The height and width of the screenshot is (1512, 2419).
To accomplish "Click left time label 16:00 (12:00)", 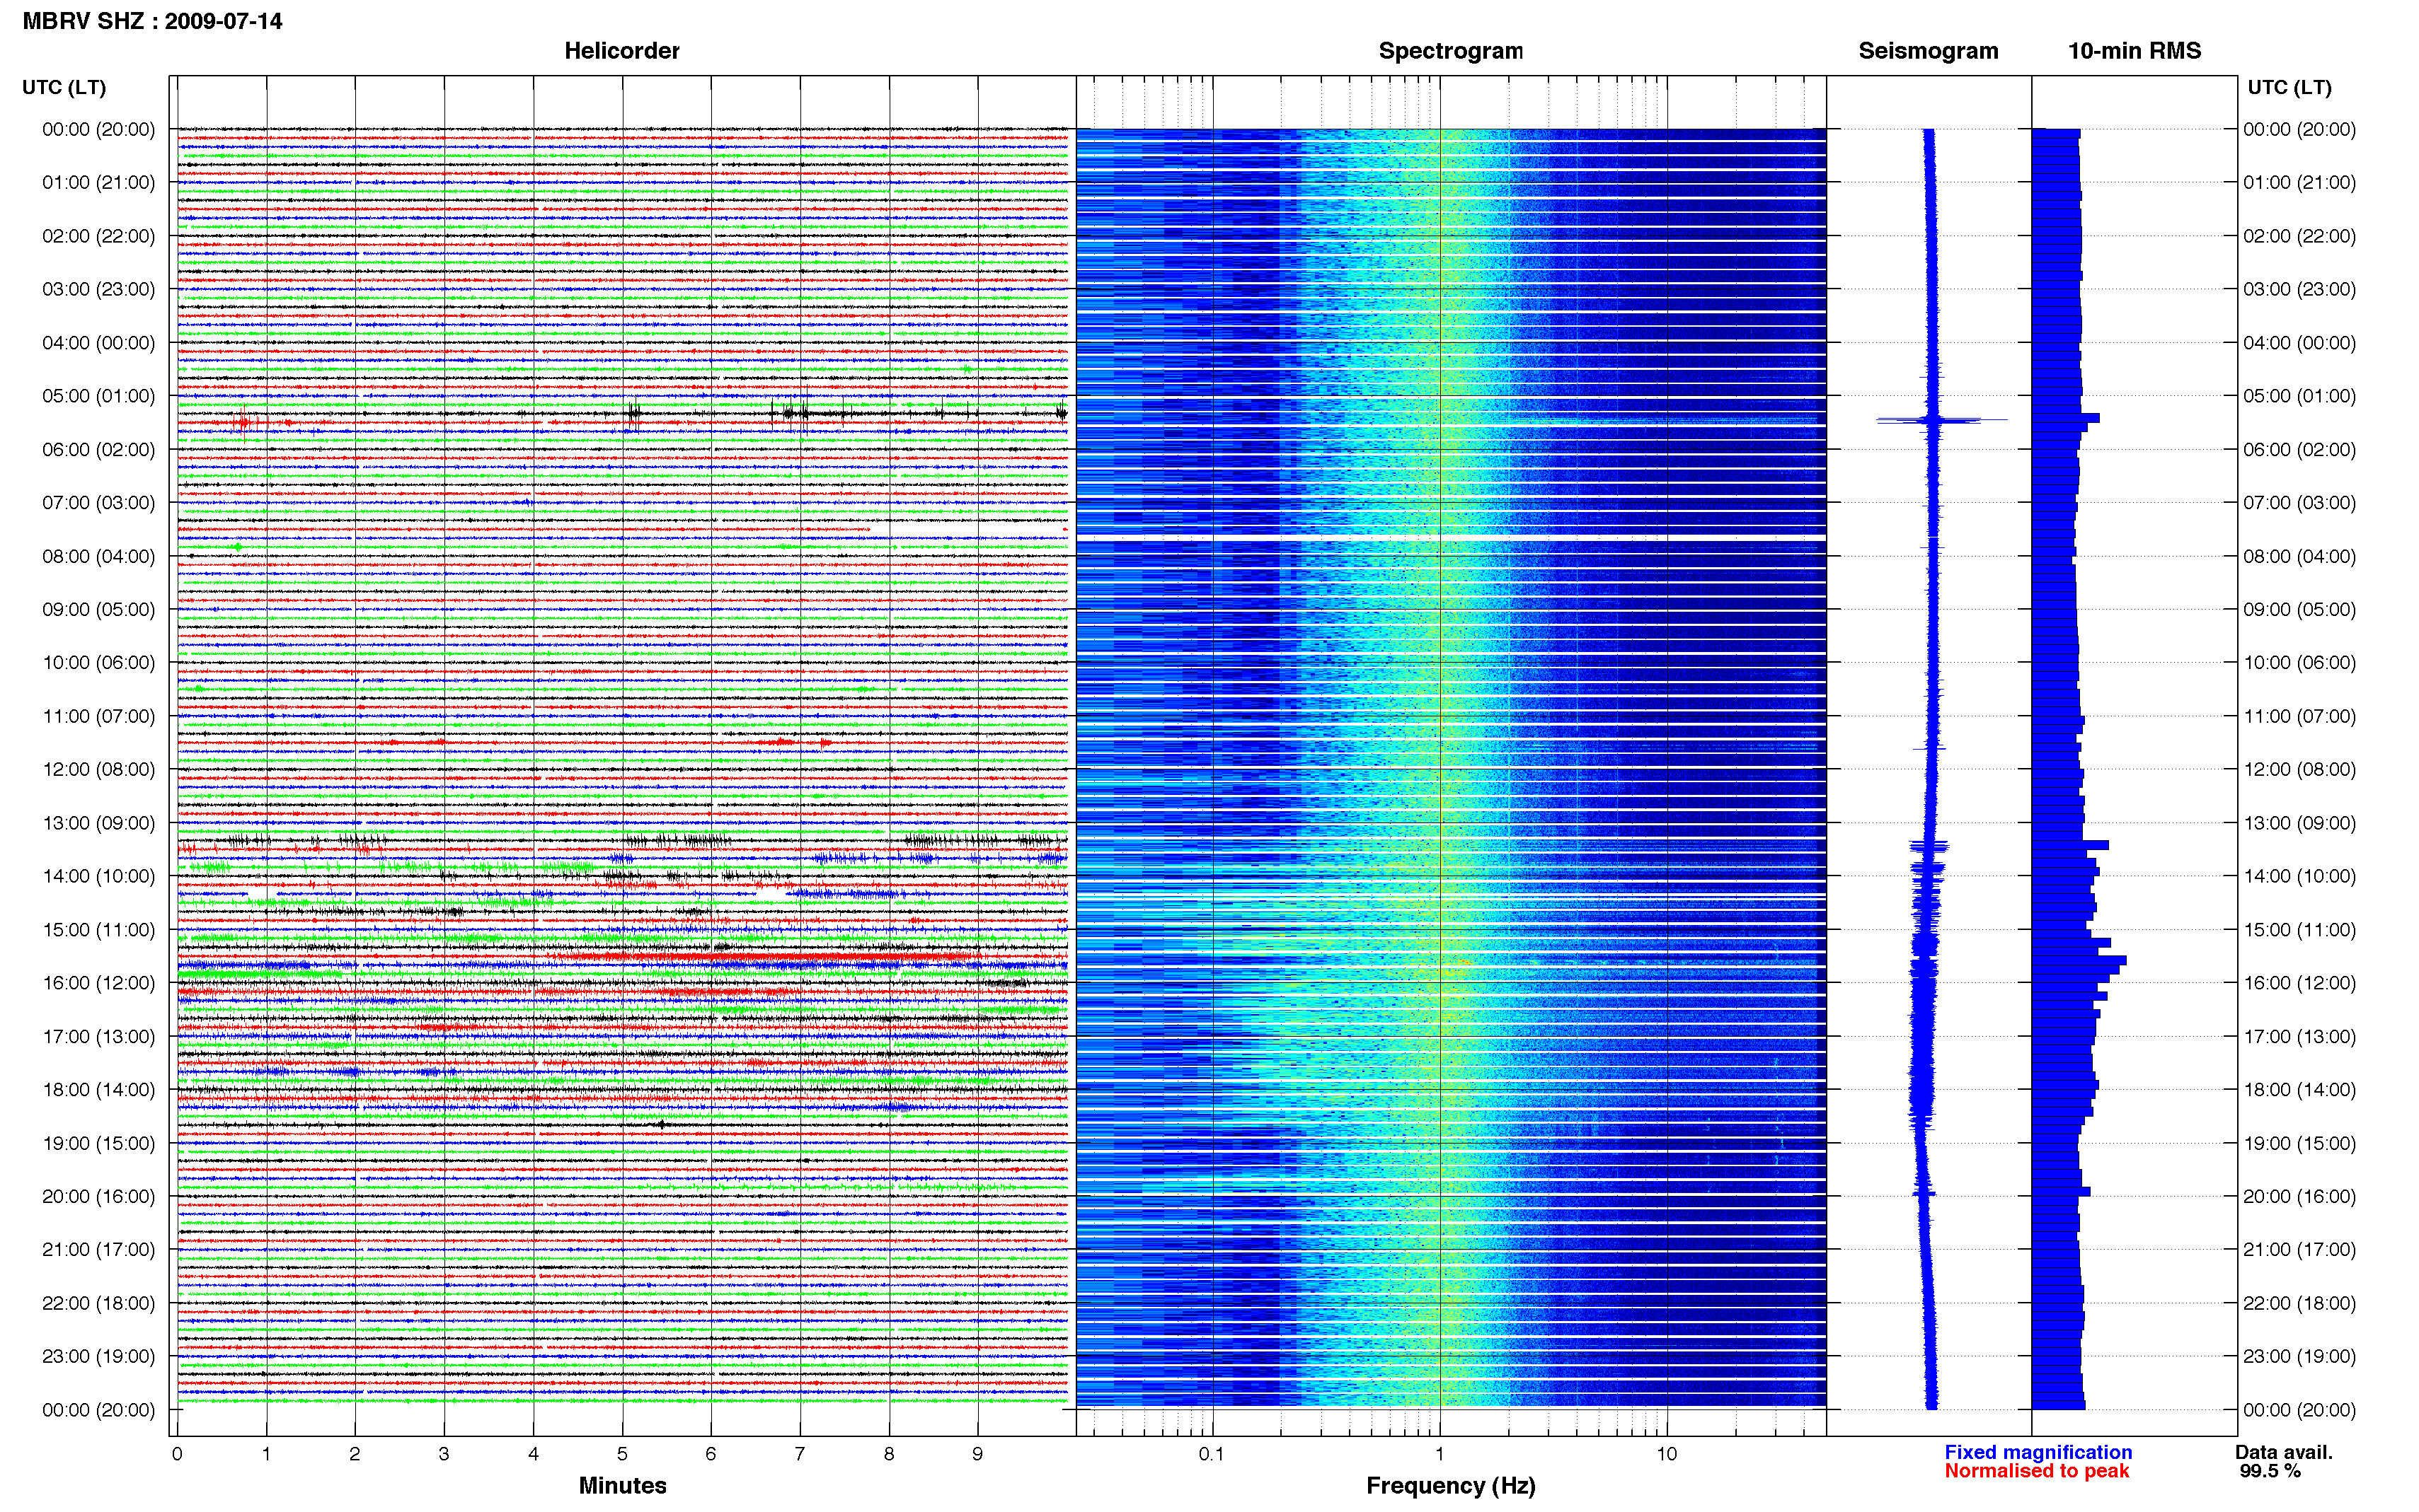I will pyautogui.click(x=98, y=983).
